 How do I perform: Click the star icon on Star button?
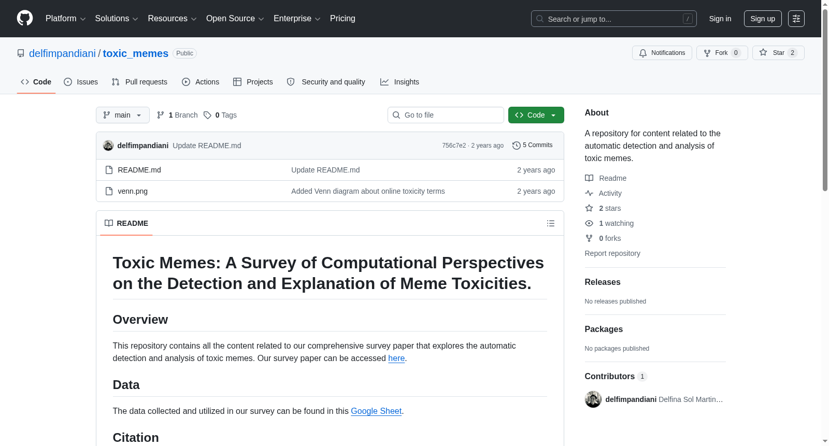click(x=763, y=53)
